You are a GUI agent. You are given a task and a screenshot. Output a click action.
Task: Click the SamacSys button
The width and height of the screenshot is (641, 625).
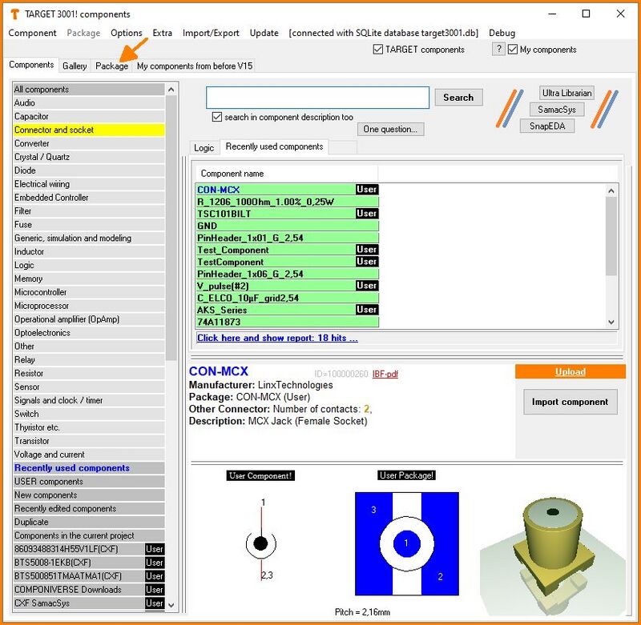pyautogui.click(x=556, y=110)
